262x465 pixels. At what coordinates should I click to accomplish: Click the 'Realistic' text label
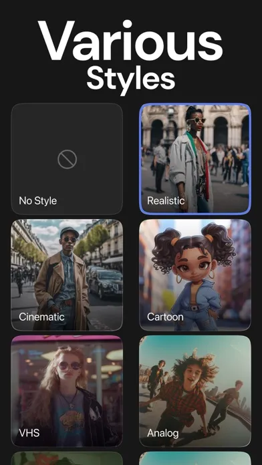click(166, 201)
